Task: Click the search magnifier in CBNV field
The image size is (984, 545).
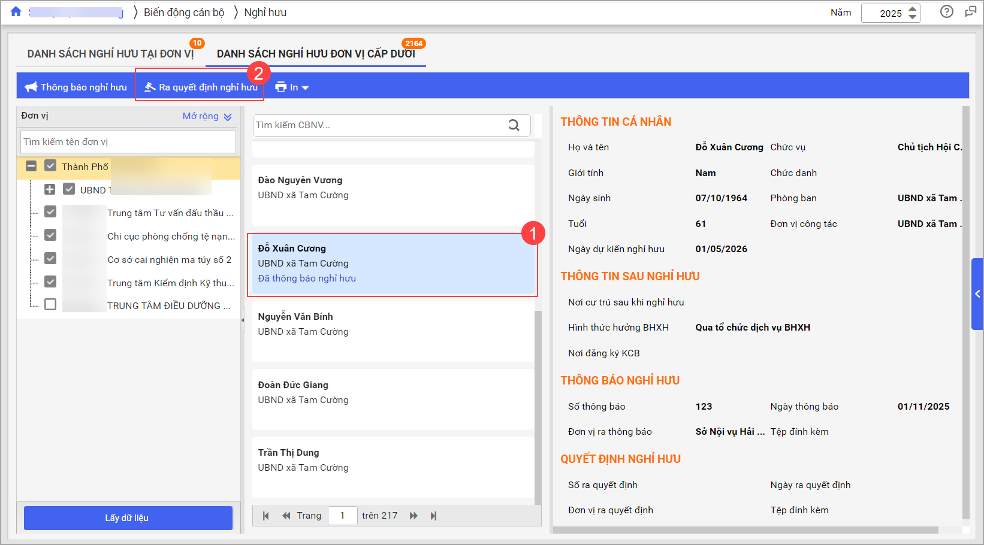Action: [514, 125]
